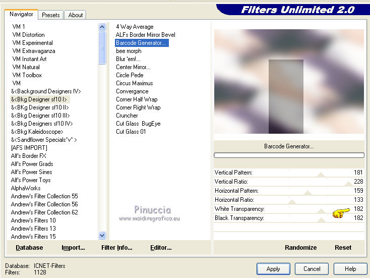Viewport: 370px width, 278px height.
Task: Select &<Bkg Kaleidoscope> category
Action: pyautogui.click(x=37, y=132)
